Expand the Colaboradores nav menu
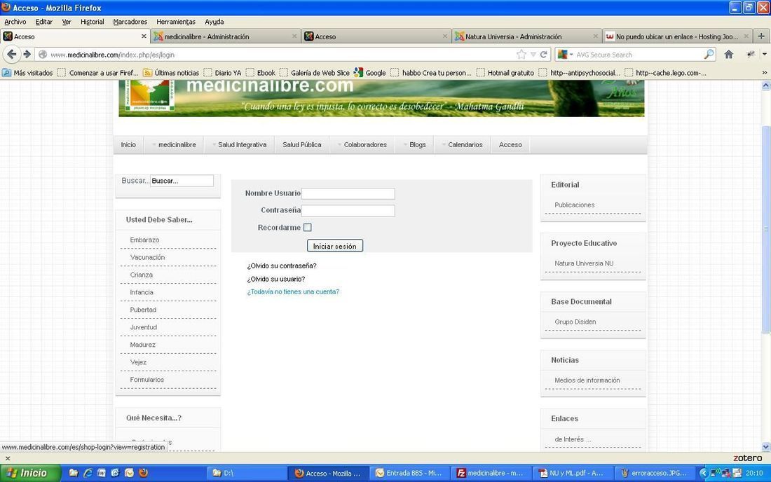771x482 pixels. [362, 144]
